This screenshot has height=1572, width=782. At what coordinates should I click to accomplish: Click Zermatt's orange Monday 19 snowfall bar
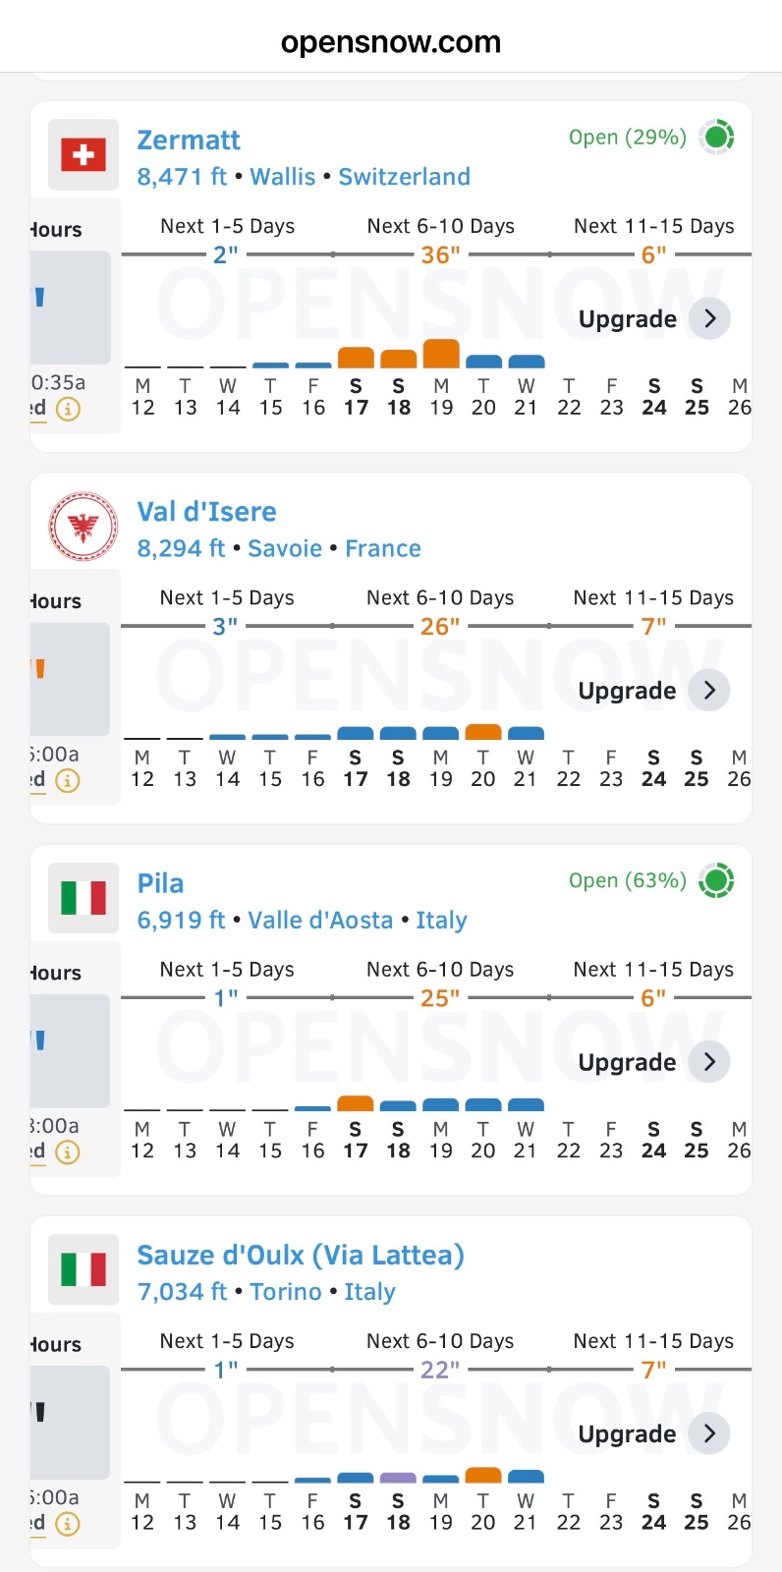pyautogui.click(x=441, y=354)
